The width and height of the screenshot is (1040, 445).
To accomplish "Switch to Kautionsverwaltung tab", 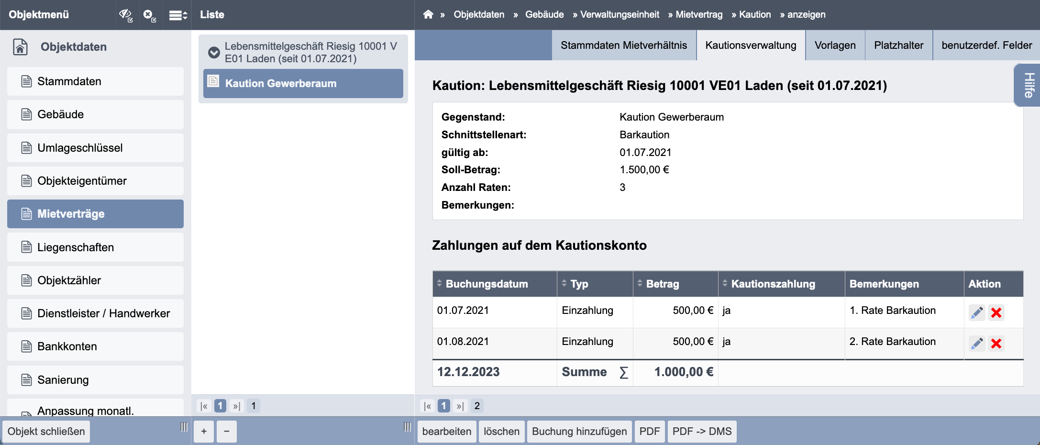I will [x=751, y=45].
